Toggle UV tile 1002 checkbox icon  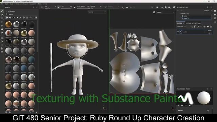(183, 18)
